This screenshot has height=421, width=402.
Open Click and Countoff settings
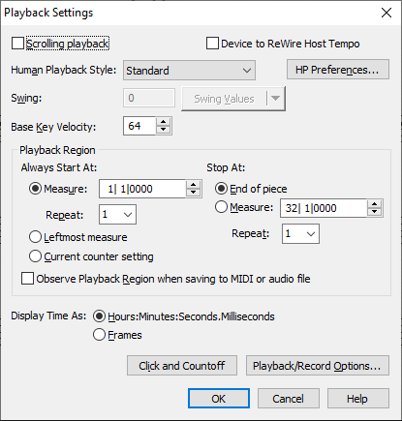click(x=182, y=366)
